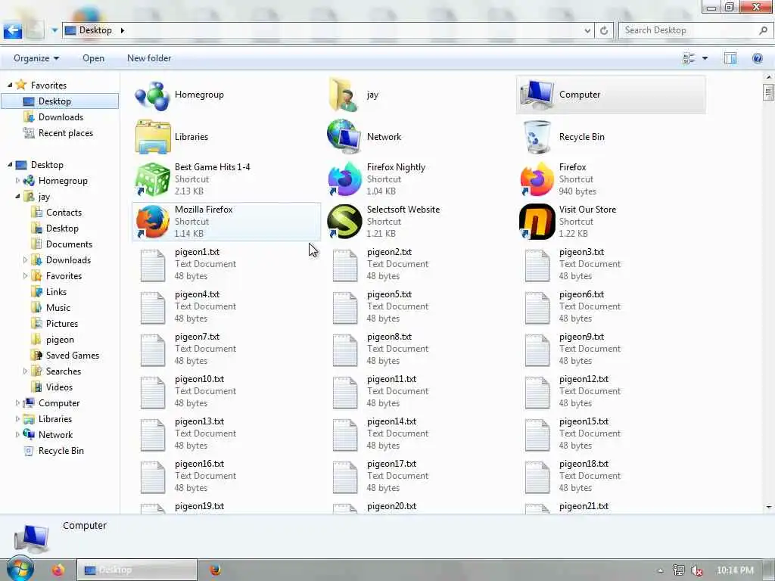Viewport: 775px width, 581px height.
Task: Expand the Computer tree node
Action: click(x=18, y=402)
